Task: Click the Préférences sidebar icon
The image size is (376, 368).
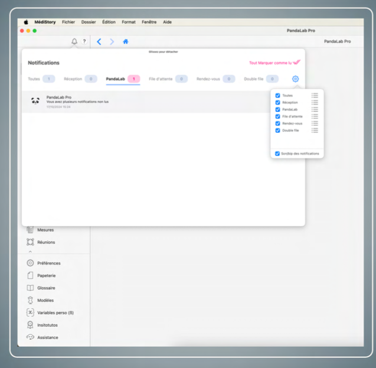Action: 30,263
